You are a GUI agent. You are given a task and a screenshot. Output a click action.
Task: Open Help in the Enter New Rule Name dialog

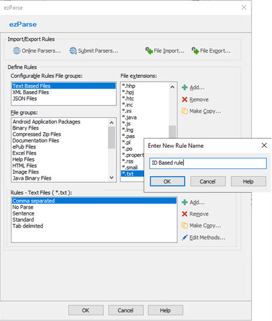pyautogui.click(x=248, y=182)
